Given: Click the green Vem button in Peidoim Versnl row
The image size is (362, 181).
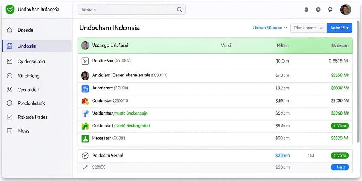Looking at the screenshot, I should 340,156.
